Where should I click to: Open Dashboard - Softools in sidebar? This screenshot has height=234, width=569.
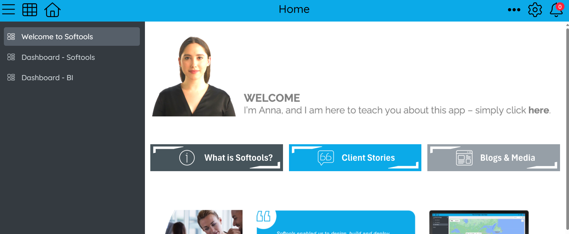point(72,57)
